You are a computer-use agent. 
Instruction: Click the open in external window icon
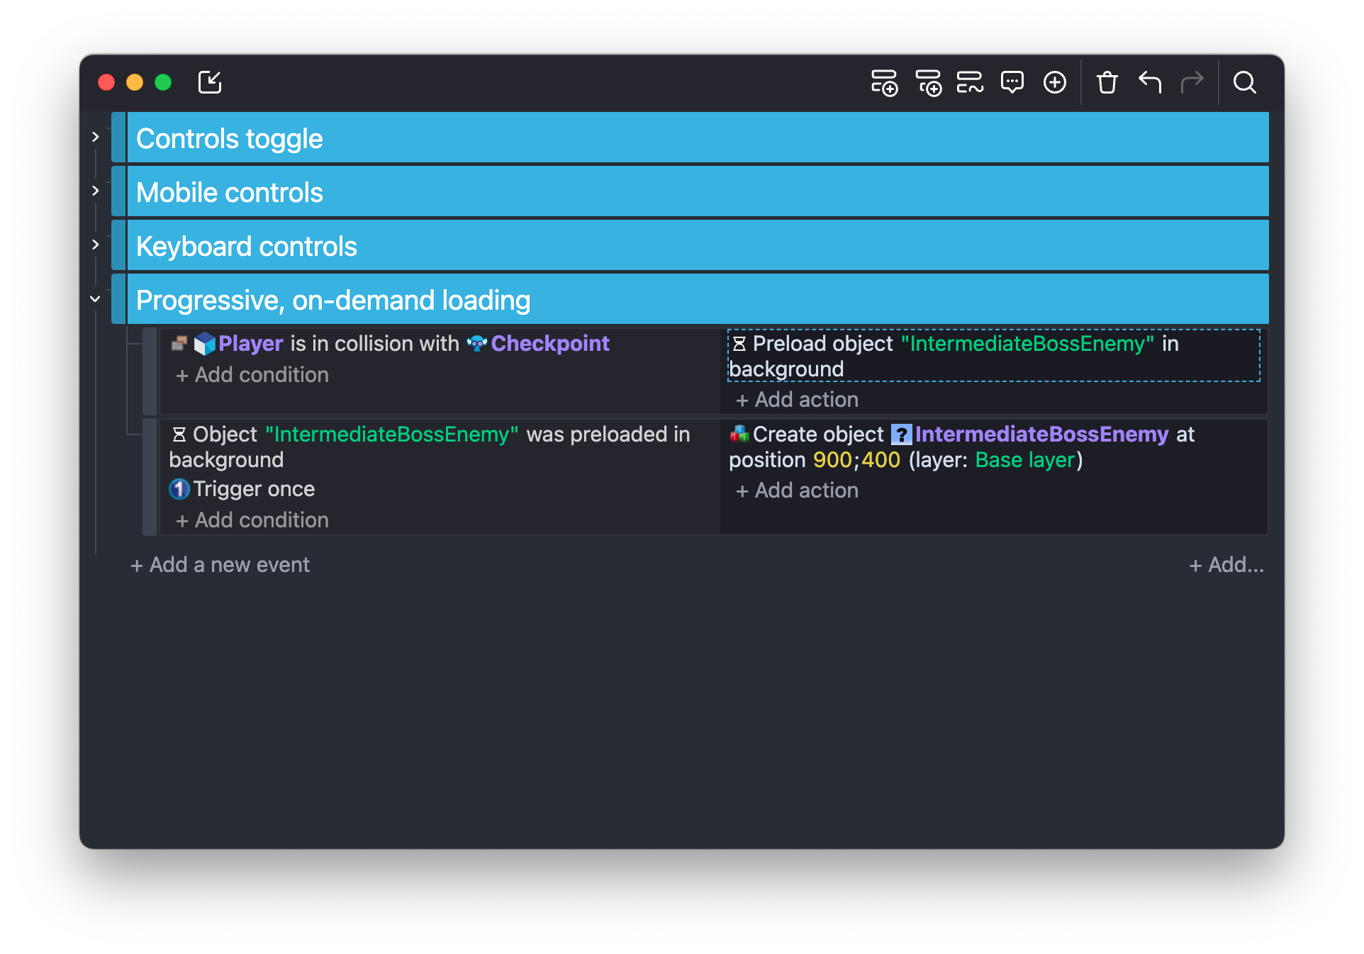click(x=210, y=82)
